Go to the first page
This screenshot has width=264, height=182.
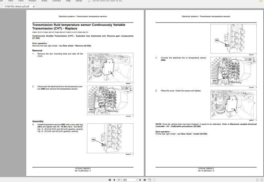[x=110, y=180]
